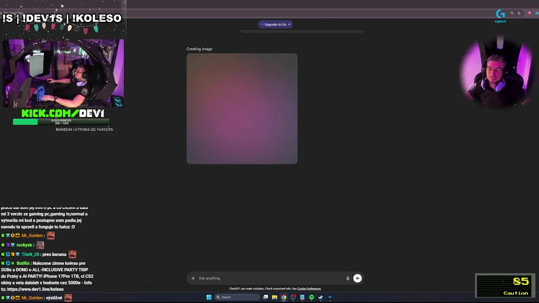539x303 pixels.
Task: Click the taskbar Search box
Action: pos(237,297)
